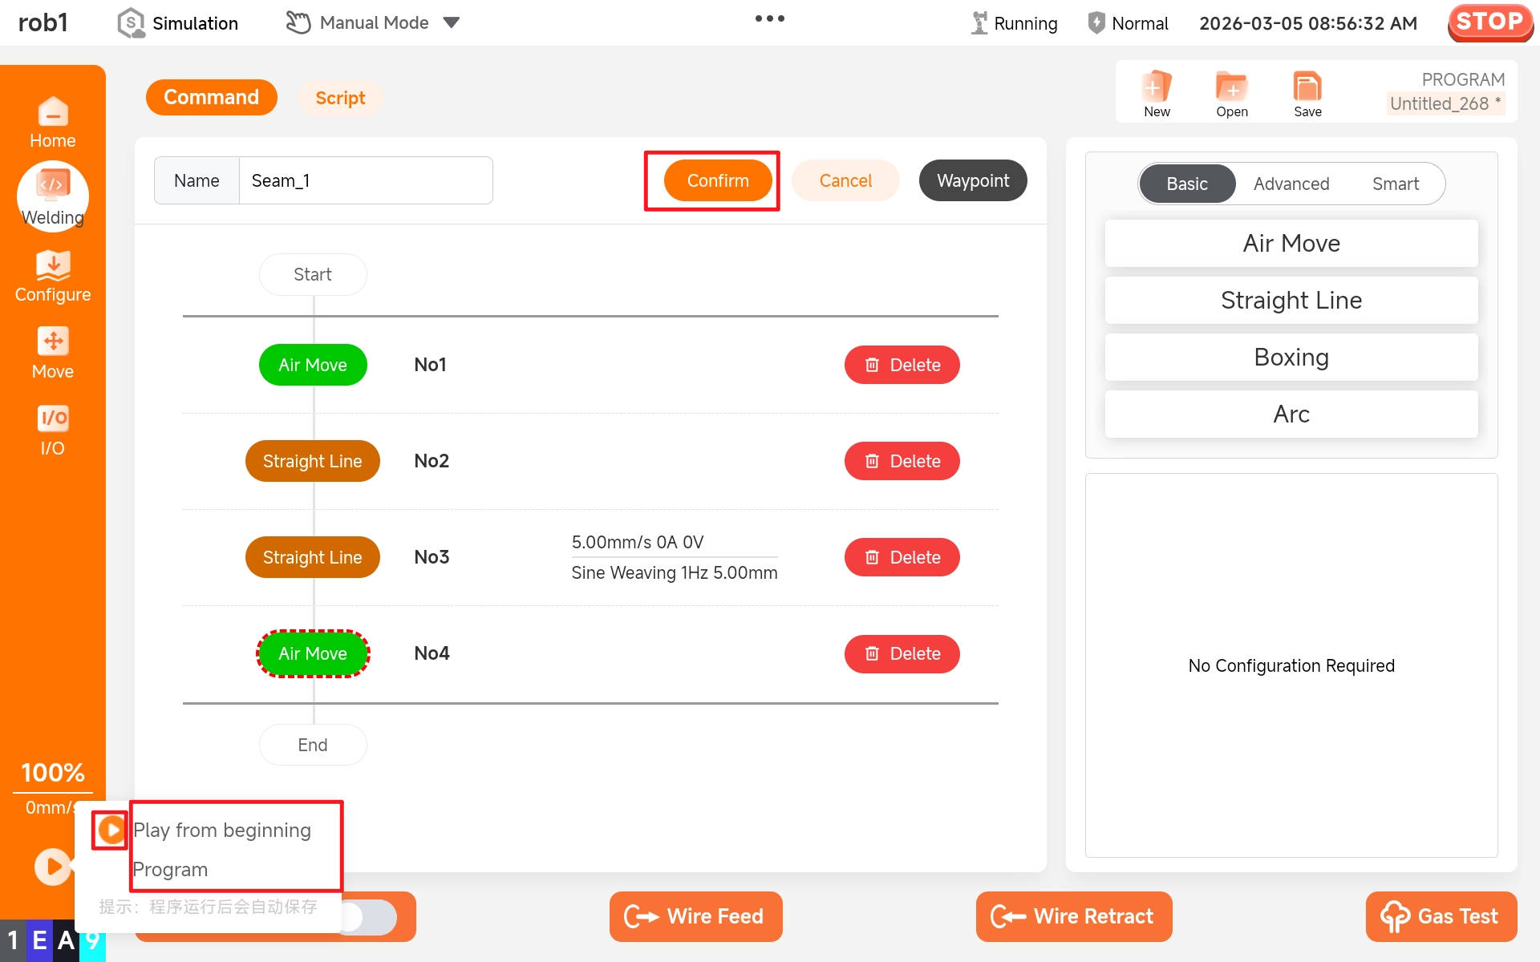This screenshot has height=962, width=1540.
Task: Click the 100% speed indicator
Action: pos(52,772)
